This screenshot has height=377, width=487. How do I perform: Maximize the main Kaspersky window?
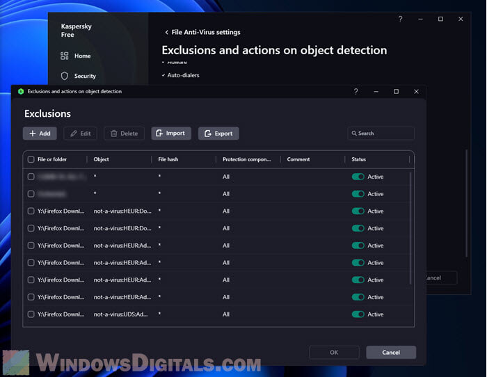click(440, 19)
